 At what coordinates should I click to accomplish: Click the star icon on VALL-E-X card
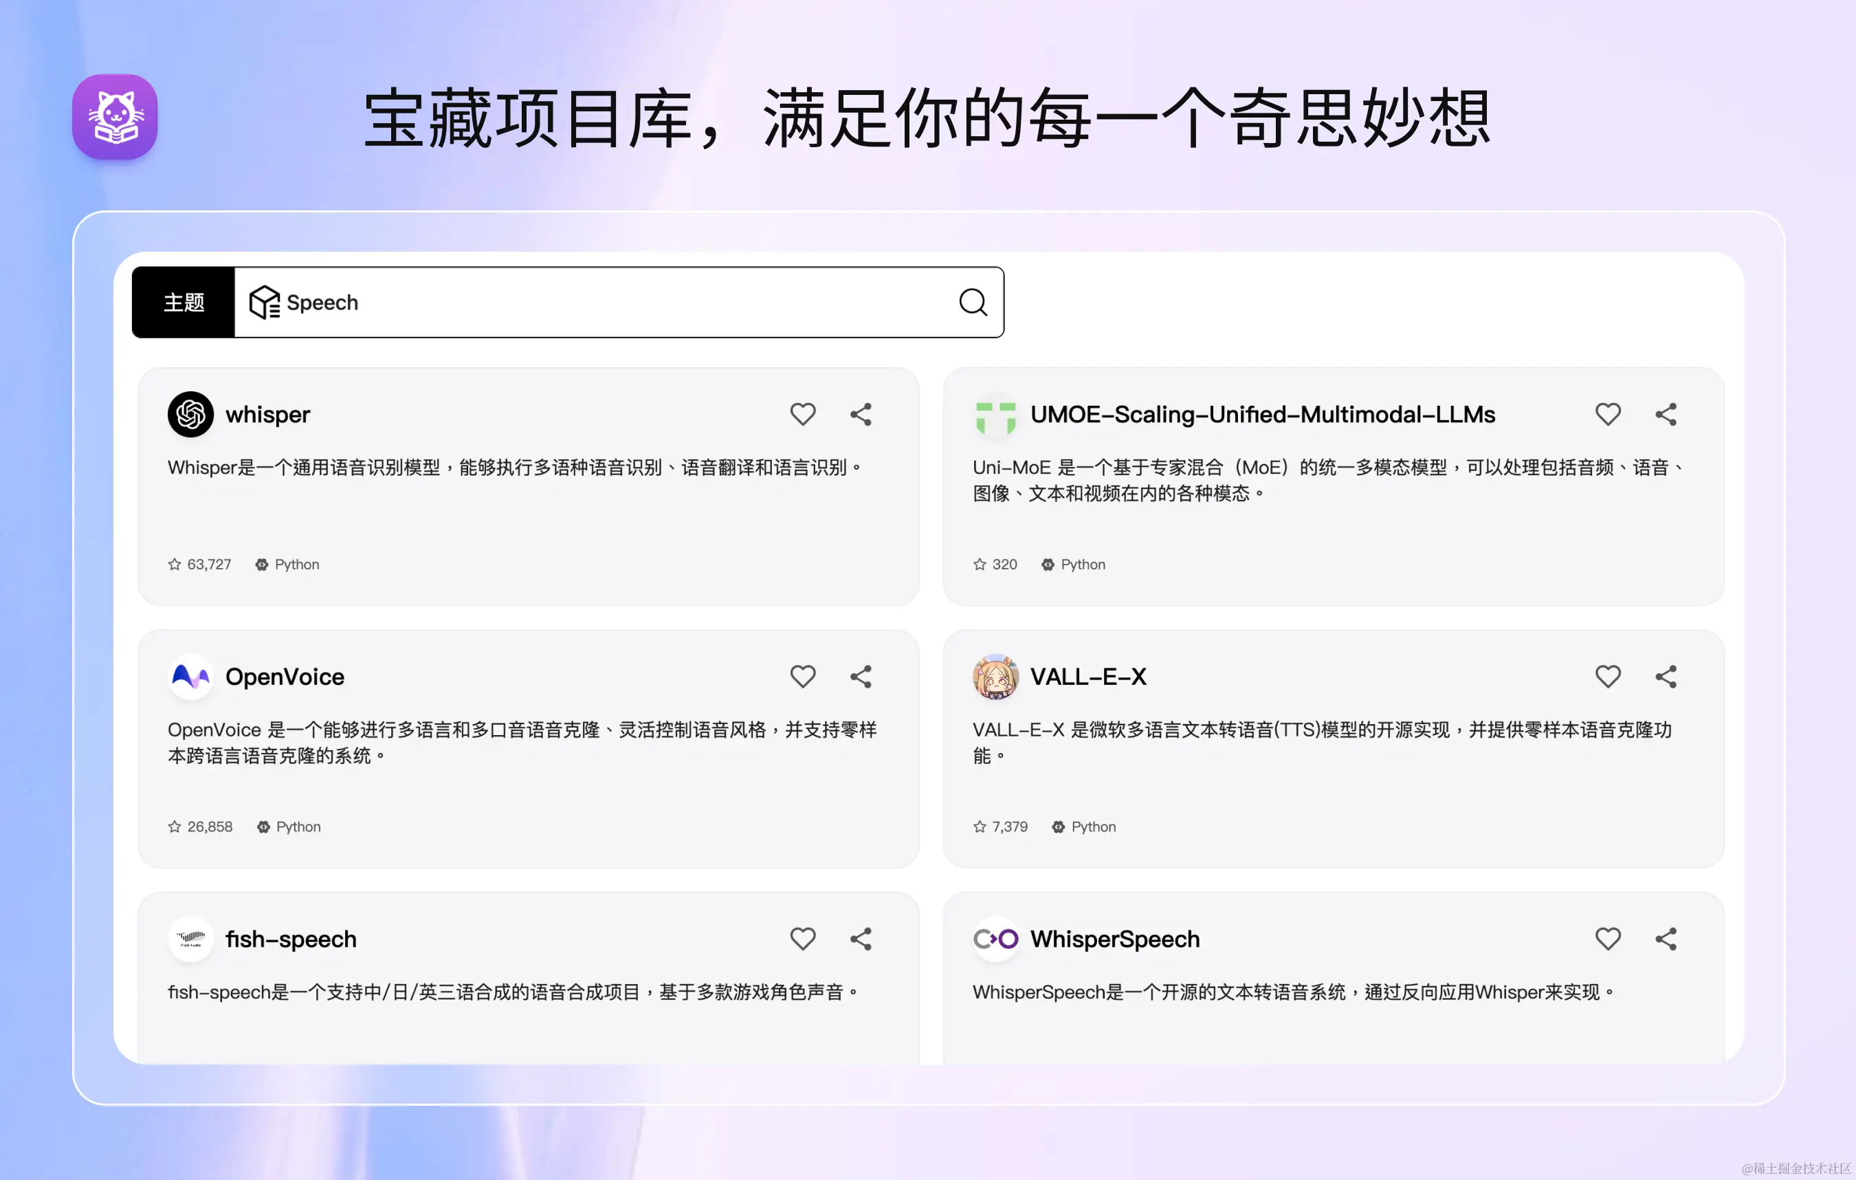point(980,826)
